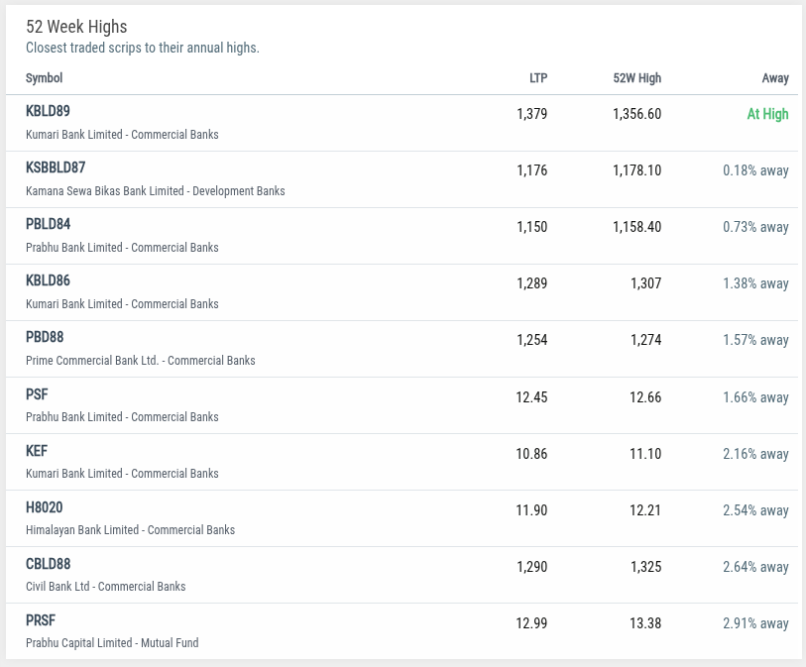
Task: Click the Symbol column header
Action: pos(45,78)
